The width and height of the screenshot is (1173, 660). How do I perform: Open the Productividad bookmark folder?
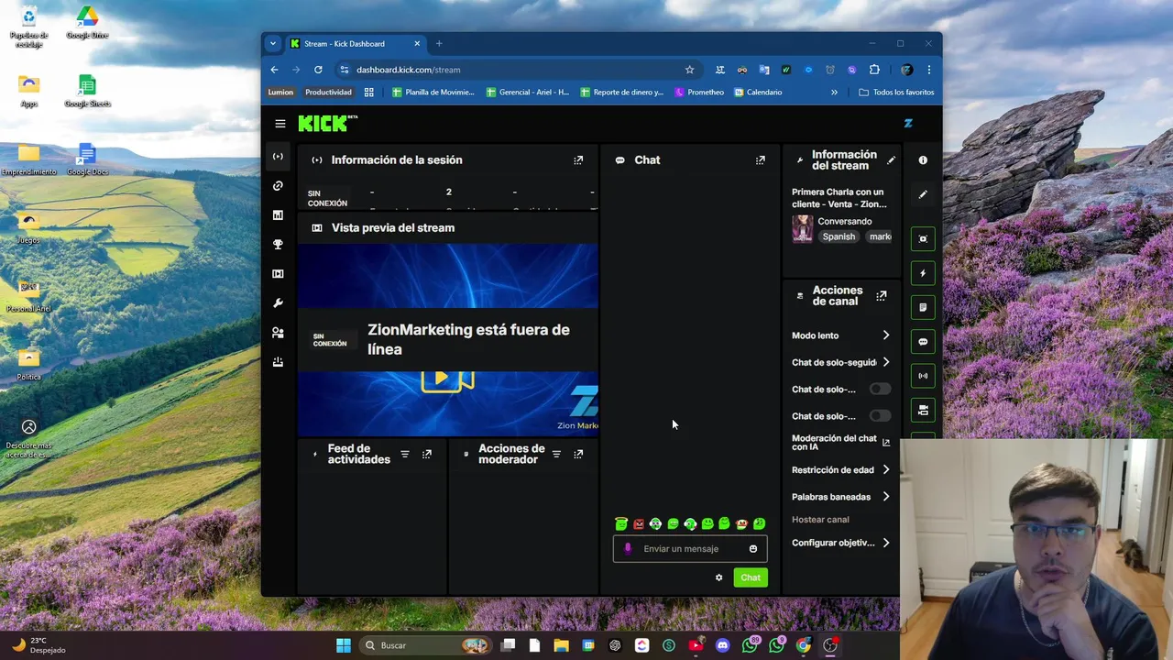point(328,93)
